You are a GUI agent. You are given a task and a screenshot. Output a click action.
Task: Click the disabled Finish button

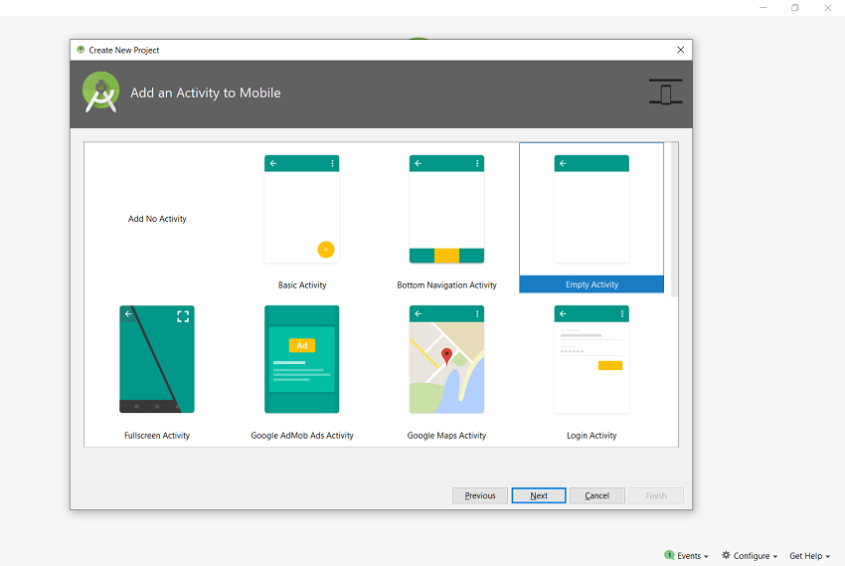click(x=656, y=495)
